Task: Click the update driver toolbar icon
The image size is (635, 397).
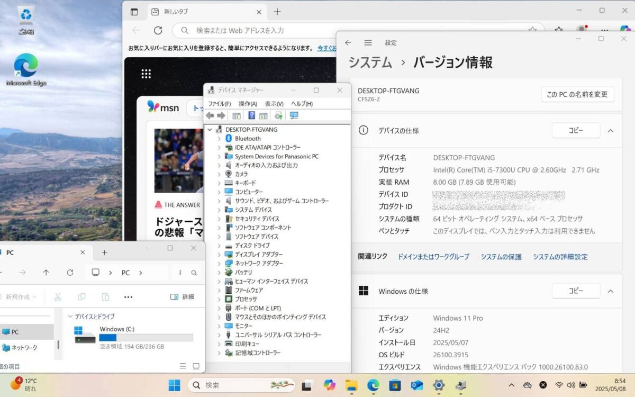Action: pyautogui.click(x=278, y=115)
